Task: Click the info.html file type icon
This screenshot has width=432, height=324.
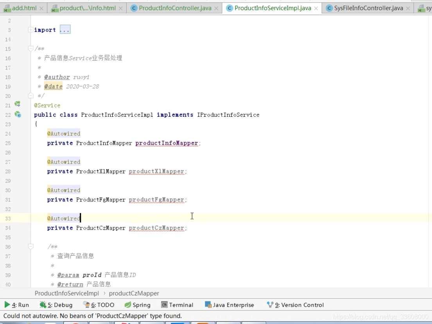Action: tap(55, 9)
